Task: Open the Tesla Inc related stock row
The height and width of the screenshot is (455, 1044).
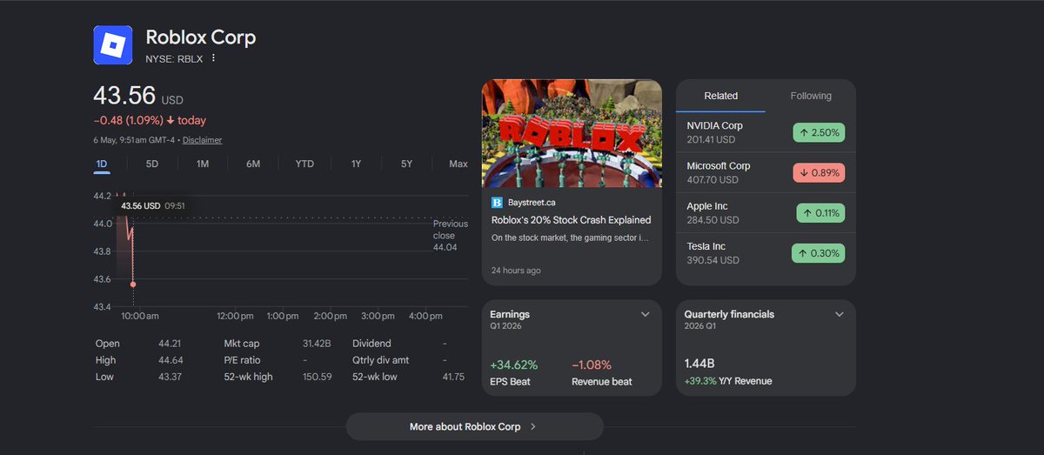Action: pos(766,253)
